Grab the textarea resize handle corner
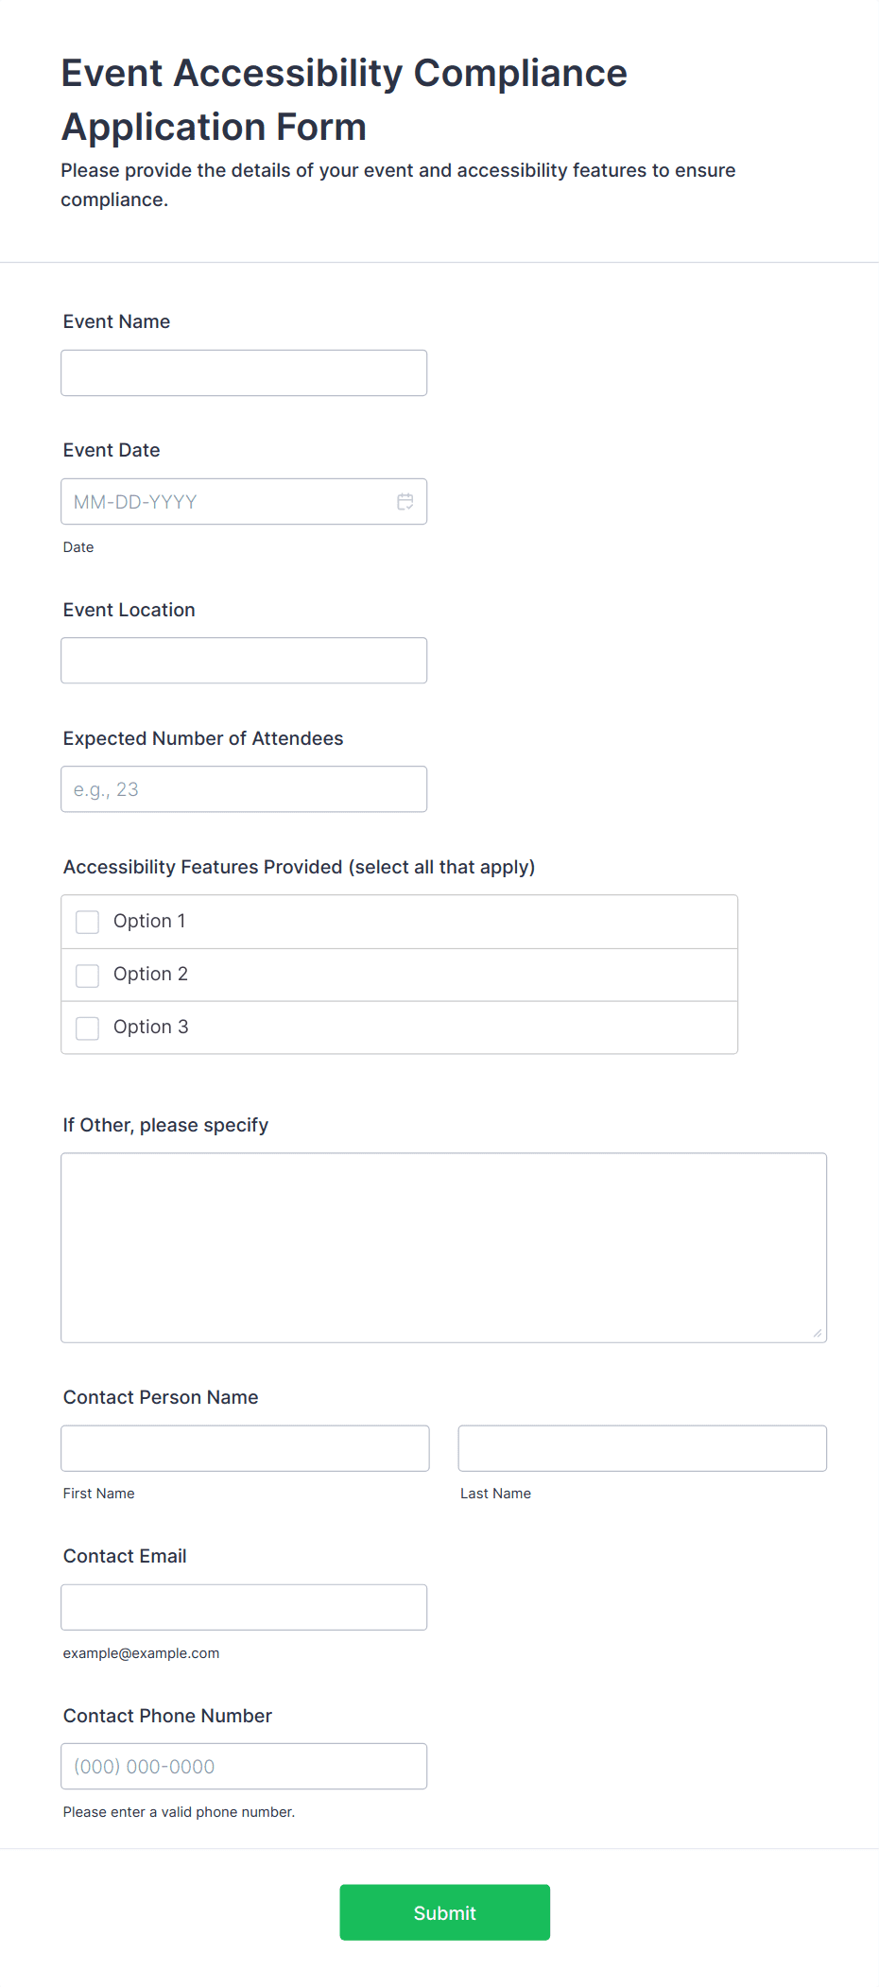Viewport: 879px width, 1987px height. click(x=818, y=1333)
